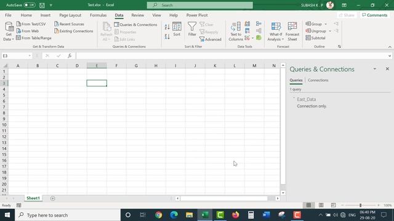This screenshot has width=394, height=221.
Task: Toggle the Queries & Connections pane button
Action: coord(135,25)
